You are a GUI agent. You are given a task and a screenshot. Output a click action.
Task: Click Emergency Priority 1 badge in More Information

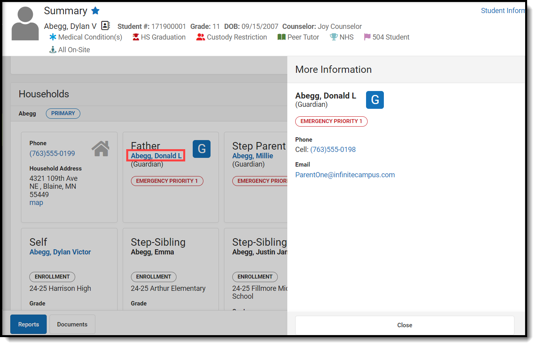coord(332,121)
